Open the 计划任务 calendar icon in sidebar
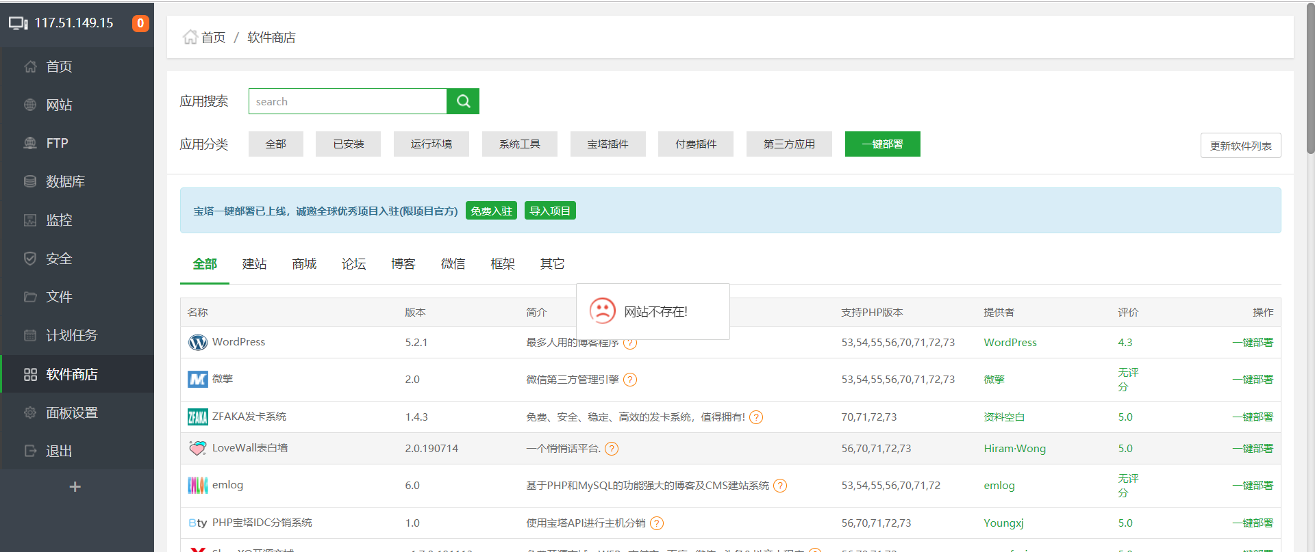This screenshot has height=552, width=1315. (x=30, y=335)
